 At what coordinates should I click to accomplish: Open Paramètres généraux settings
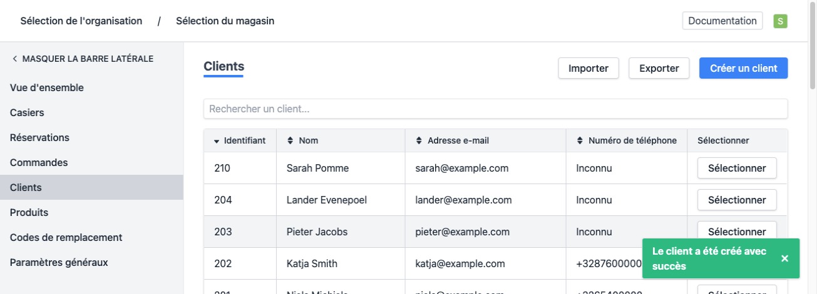pyautogui.click(x=59, y=262)
